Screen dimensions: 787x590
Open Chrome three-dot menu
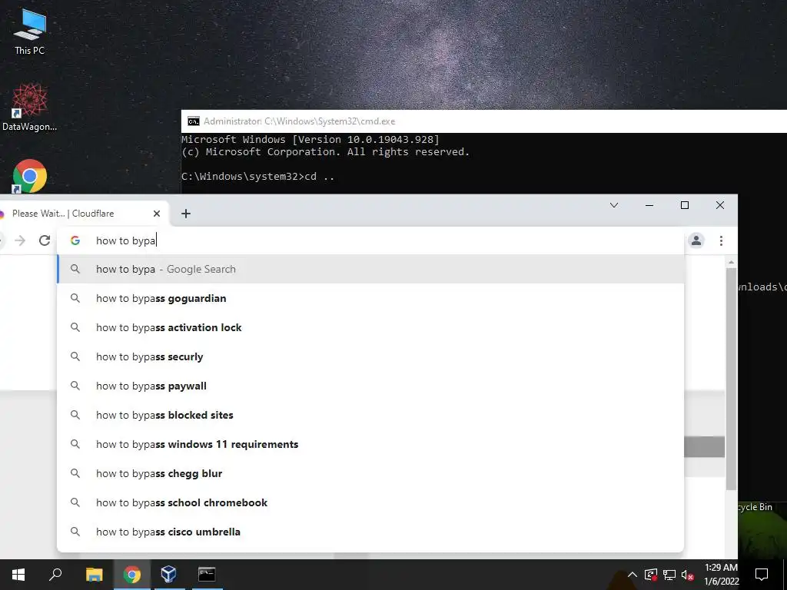tap(721, 240)
